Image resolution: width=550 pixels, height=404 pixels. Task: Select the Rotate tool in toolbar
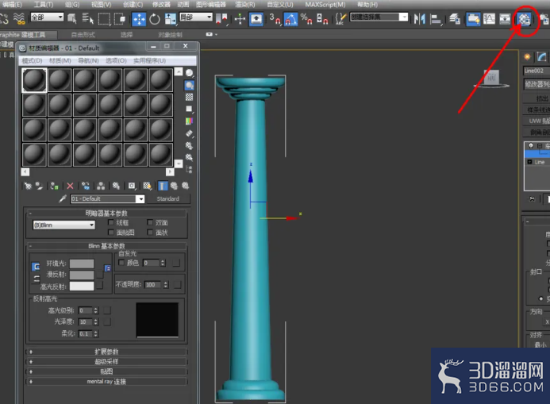pos(154,19)
